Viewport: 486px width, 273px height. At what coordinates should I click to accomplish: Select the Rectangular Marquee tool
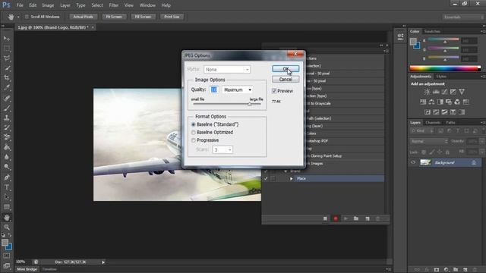click(7, 49)
